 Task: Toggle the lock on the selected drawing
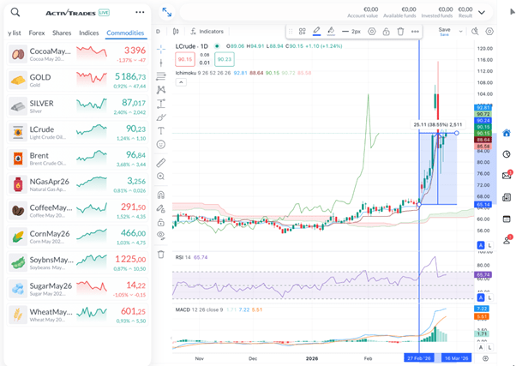pyautogui.click(x=386, y=31)
